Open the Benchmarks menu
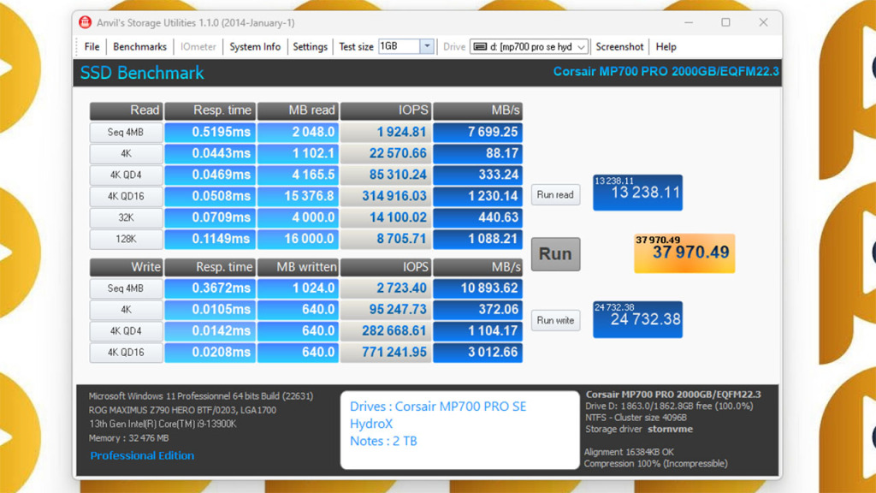The image size is (876, 493). click(x=139, y=47)
